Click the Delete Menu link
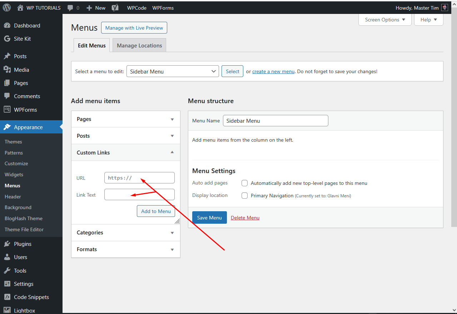 coord(245,218)
